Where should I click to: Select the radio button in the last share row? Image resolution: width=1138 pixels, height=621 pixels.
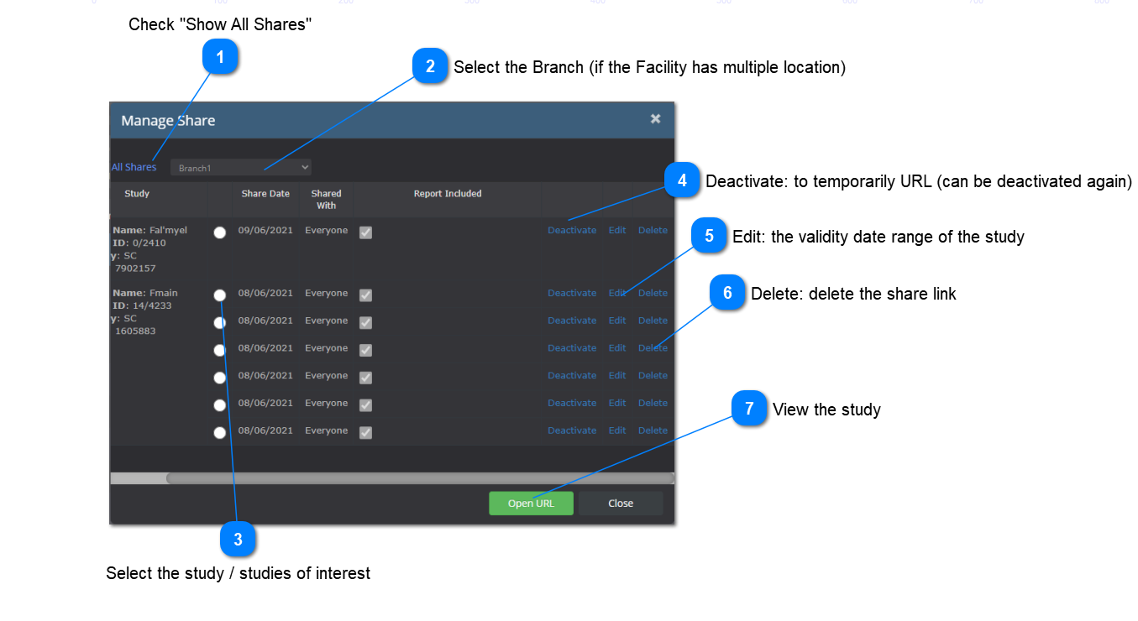220,432
